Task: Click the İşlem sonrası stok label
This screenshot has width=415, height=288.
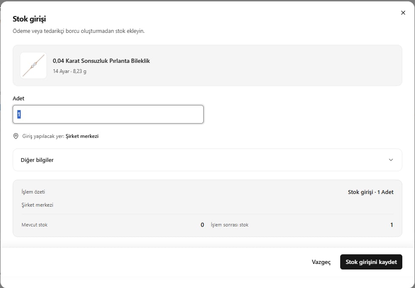Action: (229, 225)
